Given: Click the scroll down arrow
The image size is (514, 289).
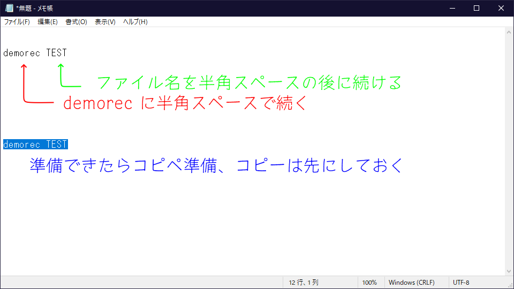Looking at the screenshot, I should 509,271.
